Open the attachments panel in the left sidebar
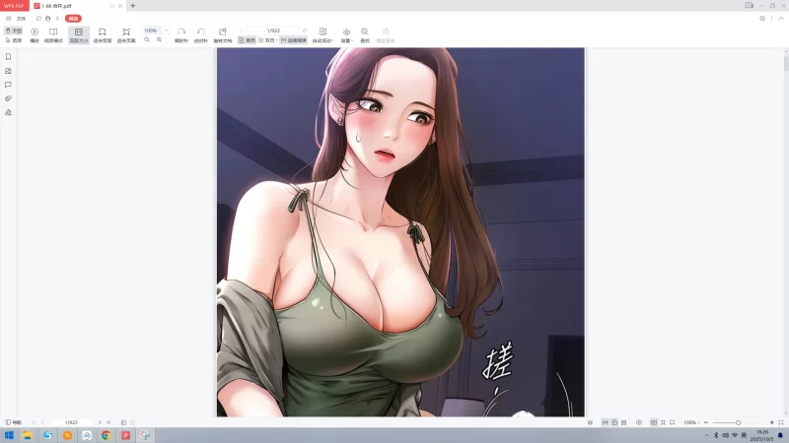This screenshot has height=443, width=789. [8, 98]
